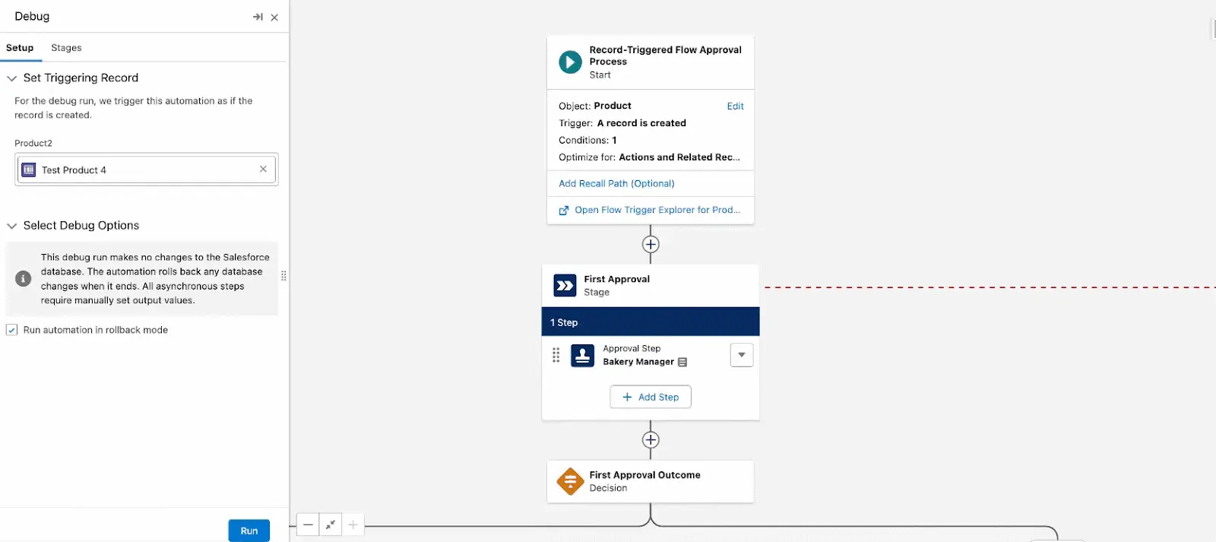Select the Setup tab
The image size is (1216, 542).
tap(20, 48)
